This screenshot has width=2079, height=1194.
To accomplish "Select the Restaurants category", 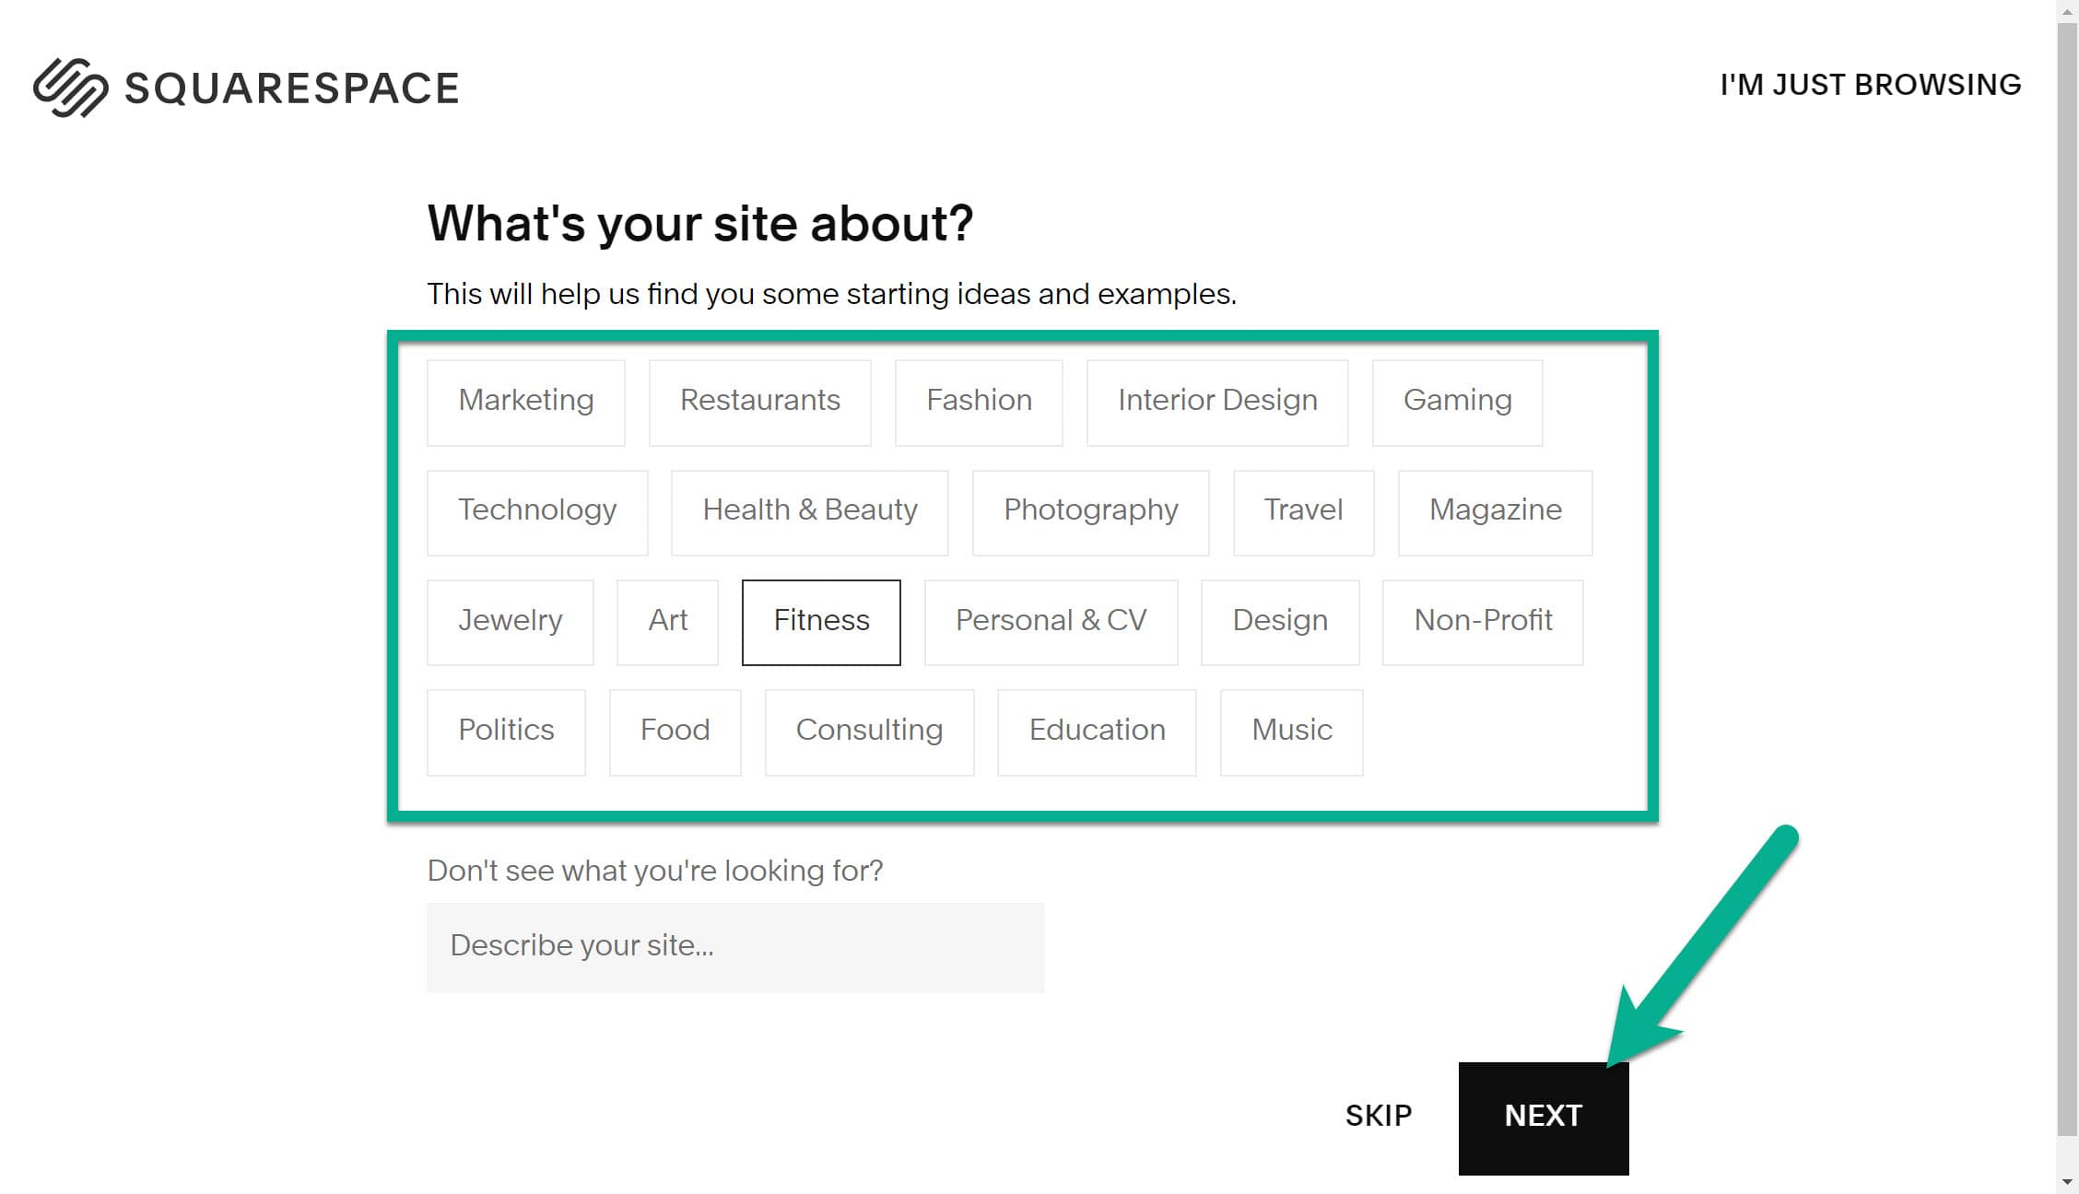I will tap(759, 402).
